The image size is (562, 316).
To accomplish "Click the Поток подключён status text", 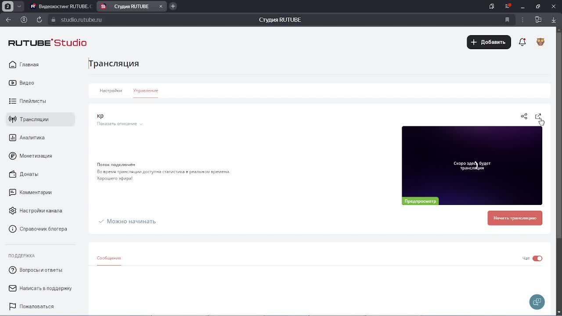I will click(x=116, y=165).
